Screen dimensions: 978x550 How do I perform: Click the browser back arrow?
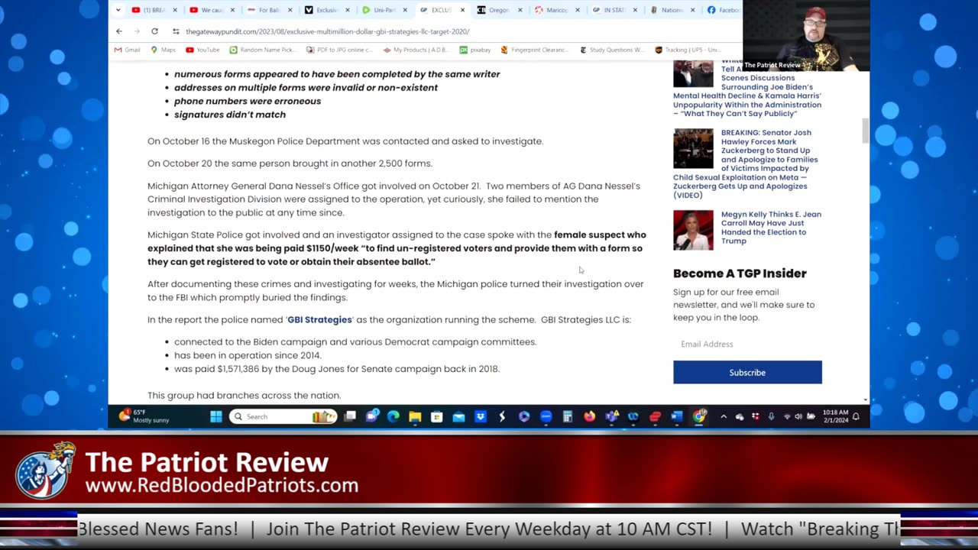119,31
